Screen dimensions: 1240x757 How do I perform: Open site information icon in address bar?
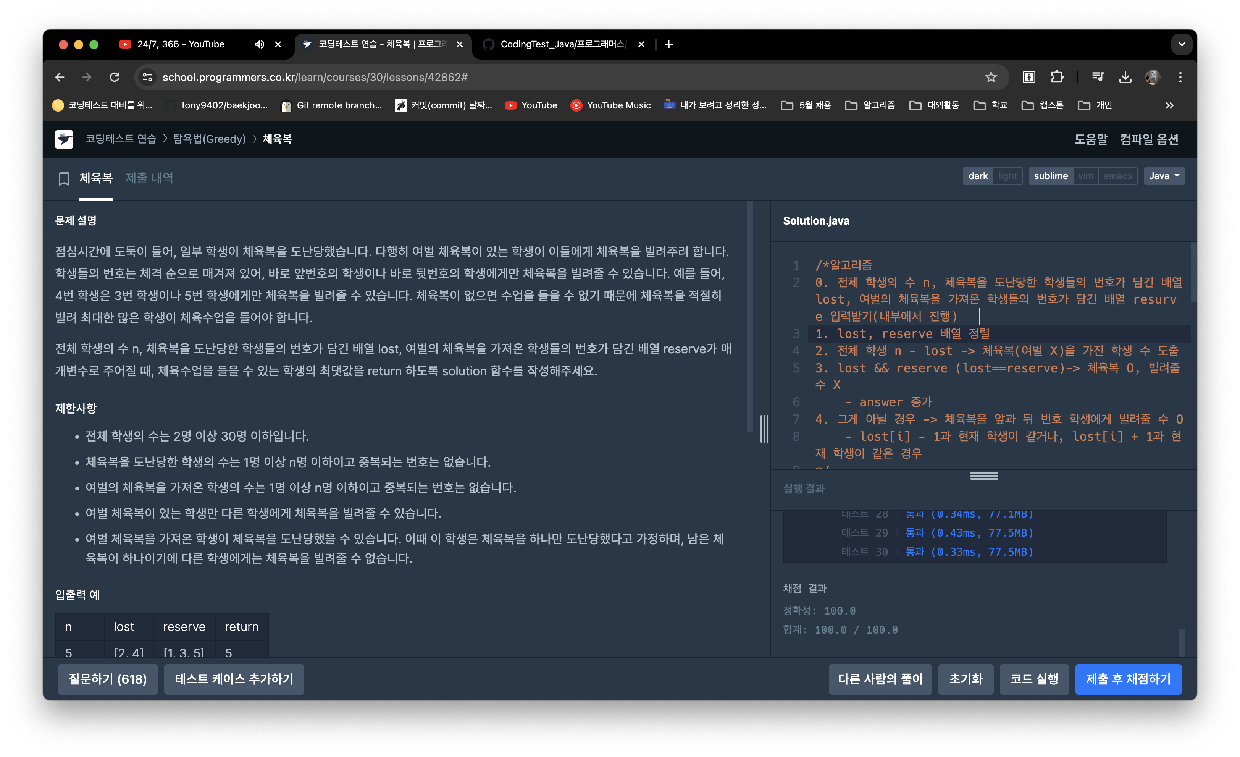coord(147,77)
